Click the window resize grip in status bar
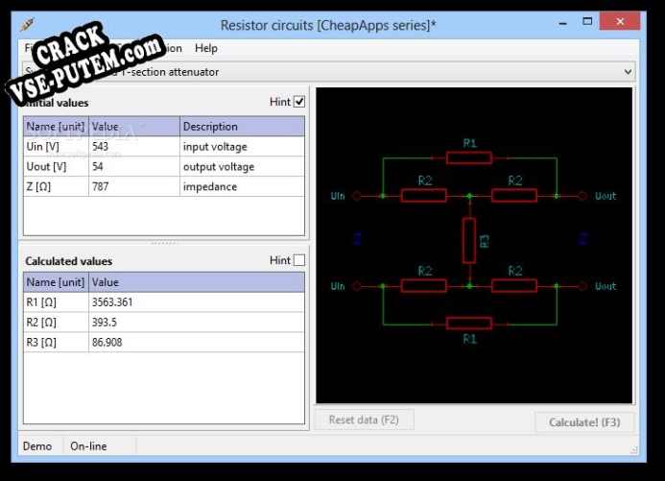Screen dimensions: 665x481 click(634, 450)
